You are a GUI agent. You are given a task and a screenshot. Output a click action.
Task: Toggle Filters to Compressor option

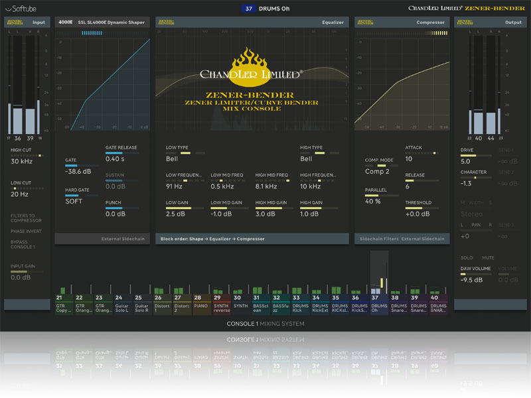pyautogui.click(x=26, y=218)
